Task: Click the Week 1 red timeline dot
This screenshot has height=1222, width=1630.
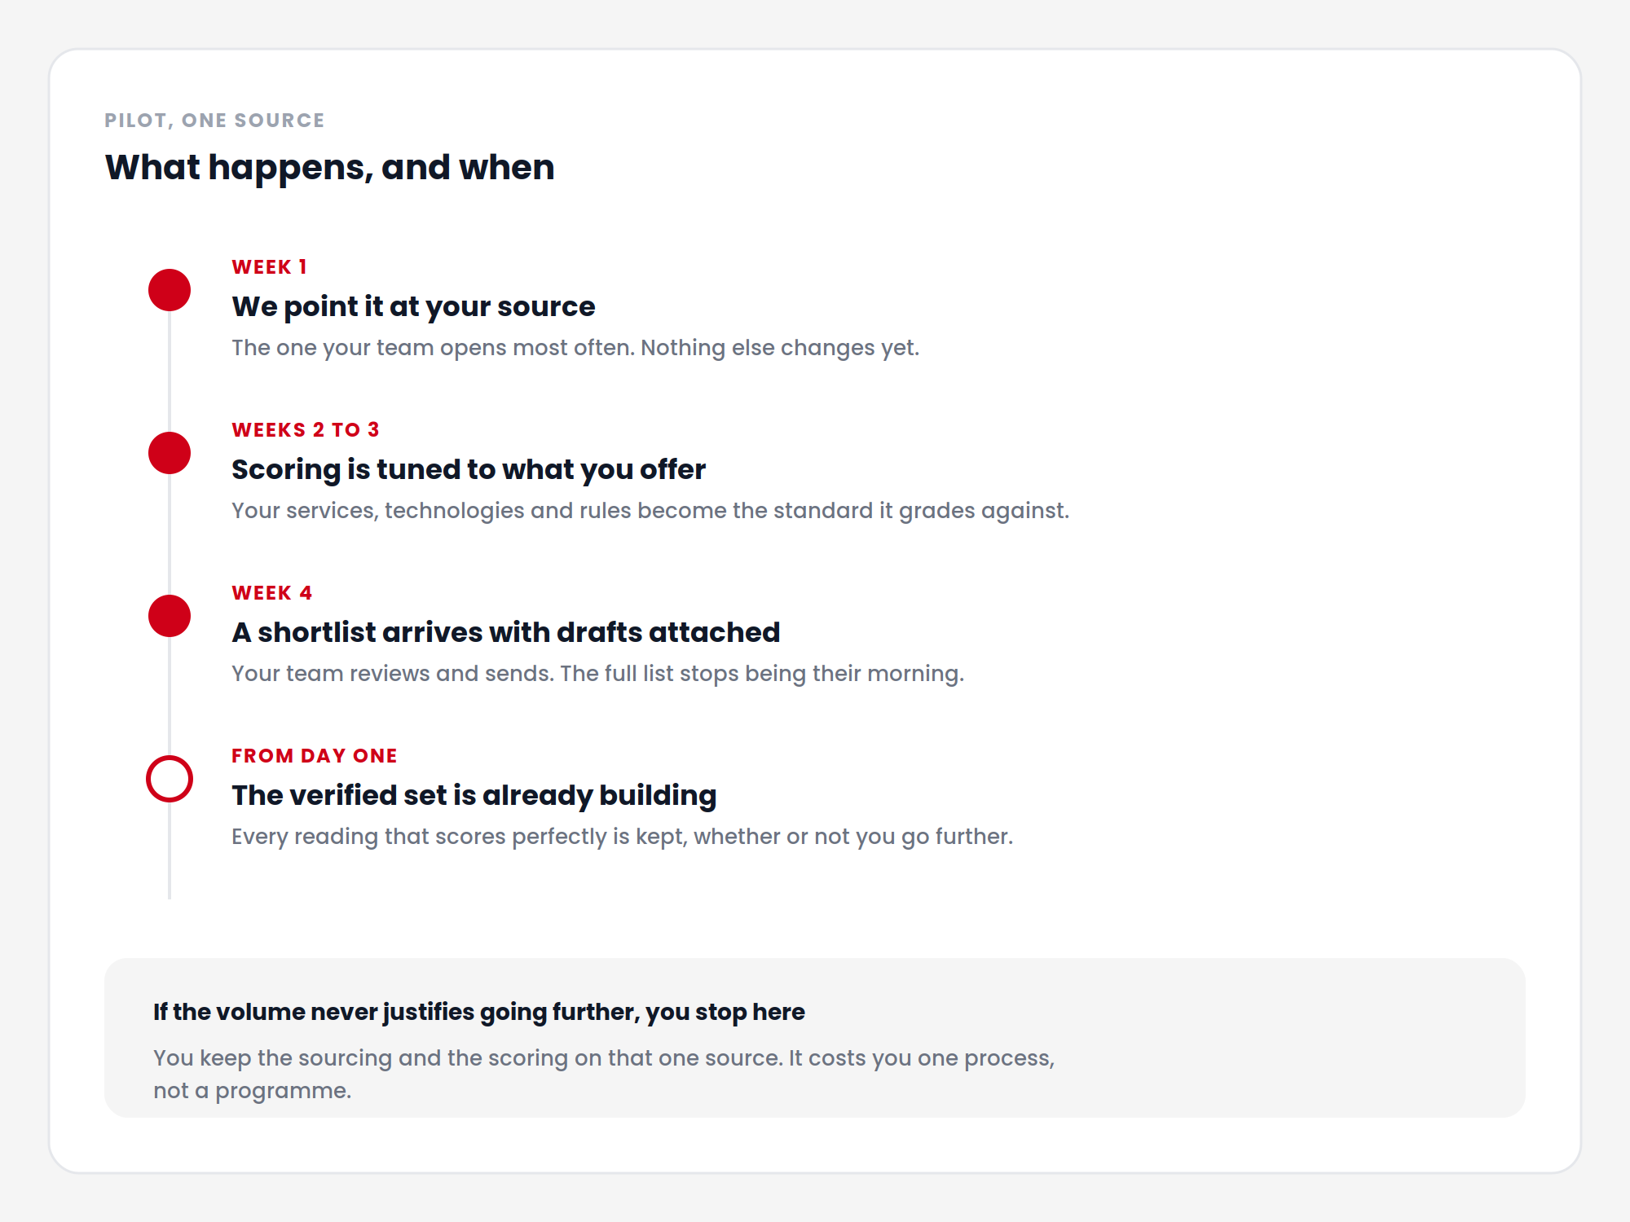Action: point(170,290)
